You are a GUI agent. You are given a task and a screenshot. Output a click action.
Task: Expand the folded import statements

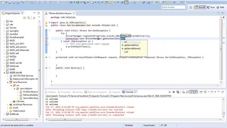(x=50, y=23)
